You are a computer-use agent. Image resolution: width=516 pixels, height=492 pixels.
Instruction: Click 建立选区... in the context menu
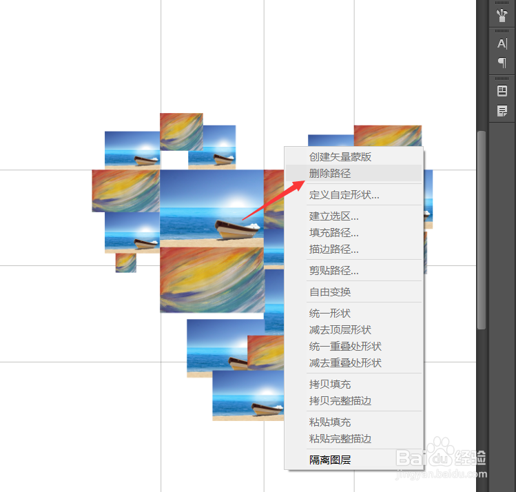click(354, 216)
